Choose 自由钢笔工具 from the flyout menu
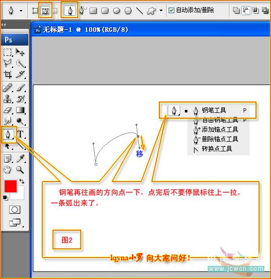 [x=219, y=121]
